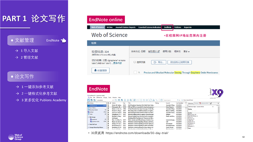Screen dimensions: 253x142
Task: Click 添加到标记结果列表 button
Action: [180, 62]
